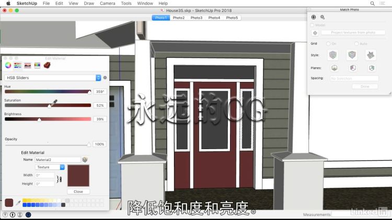Click the Spacing field in Match Photo

pos(354,78)
